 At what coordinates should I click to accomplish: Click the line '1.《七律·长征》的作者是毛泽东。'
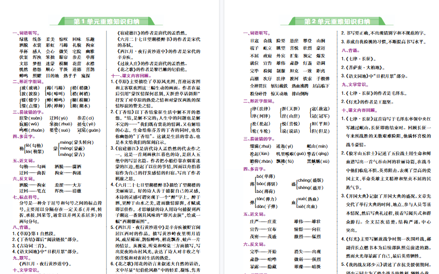[374, 93]
